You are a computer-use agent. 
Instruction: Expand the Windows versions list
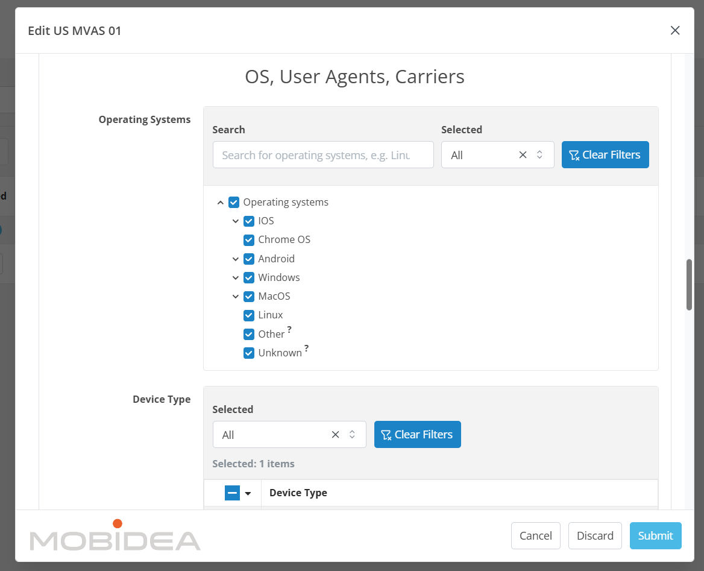[x=236, y=278]
